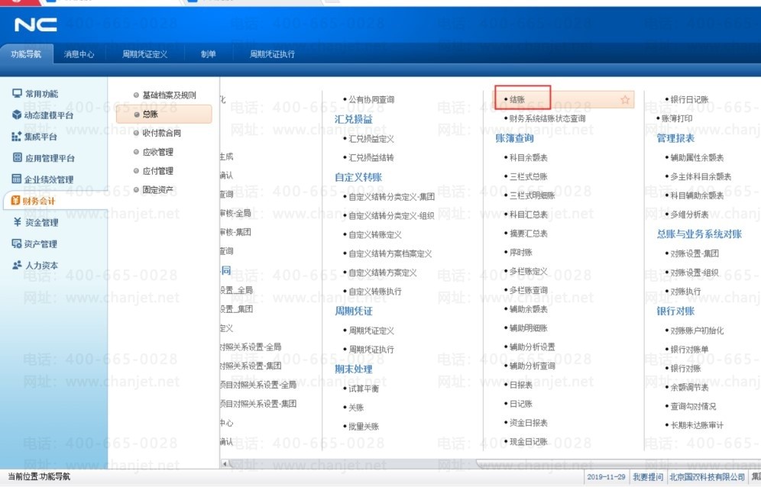Open the 消息中心 tab
Screen dimensions: 761x487
pyautogui.click(x=79, y=54)
